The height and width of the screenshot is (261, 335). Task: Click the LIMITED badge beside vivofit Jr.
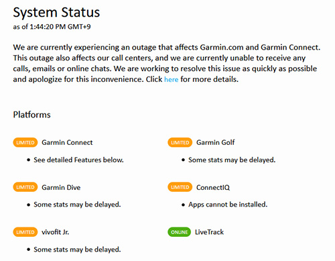tap(25, 232)
